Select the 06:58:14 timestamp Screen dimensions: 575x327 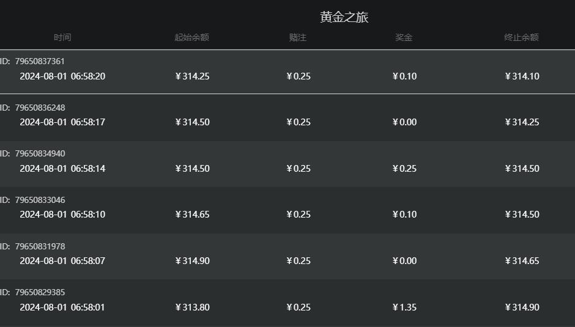point(88,169)
